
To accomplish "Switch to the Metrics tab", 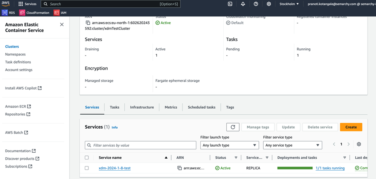I will 171,107.
